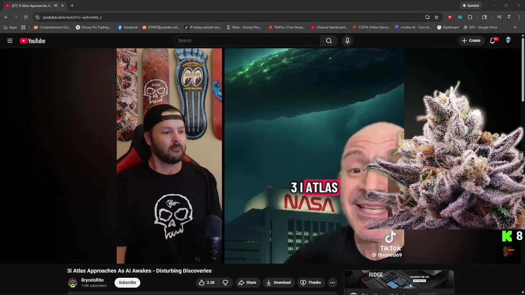This screenshot has width=525, height=295.
Task: Open the TikTok 'If todays people' bookmark
Action: tap(203, 27)
